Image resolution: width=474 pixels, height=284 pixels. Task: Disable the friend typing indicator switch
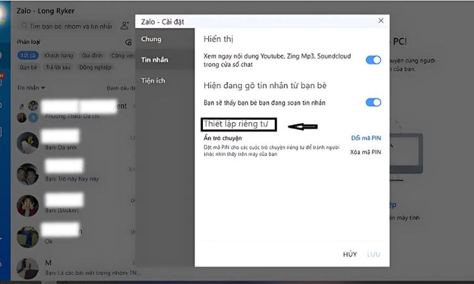point(373,102)
